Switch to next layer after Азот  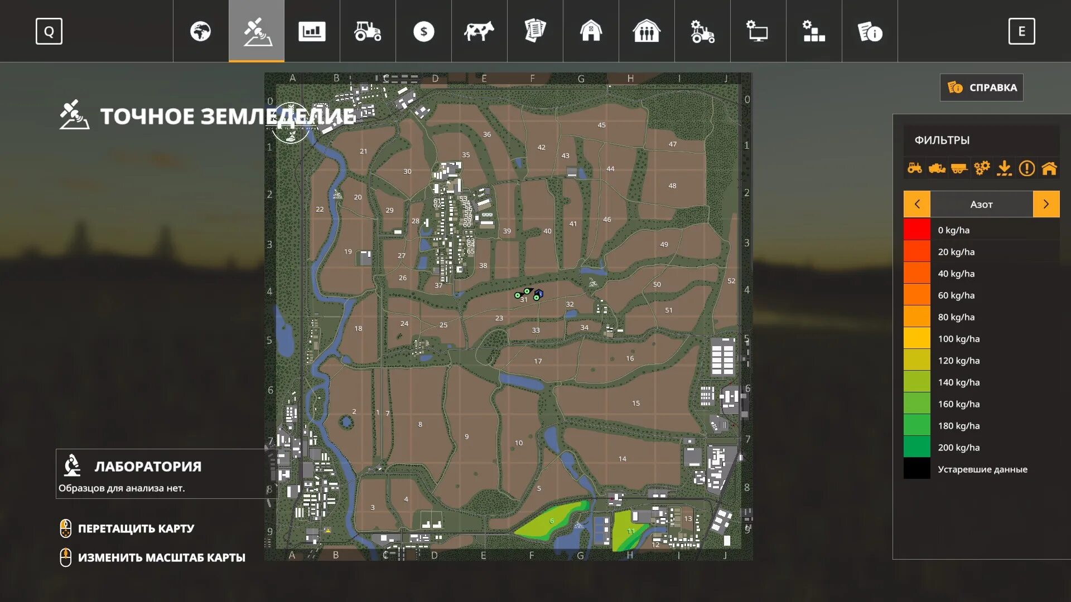click(x=1046, y=204)
